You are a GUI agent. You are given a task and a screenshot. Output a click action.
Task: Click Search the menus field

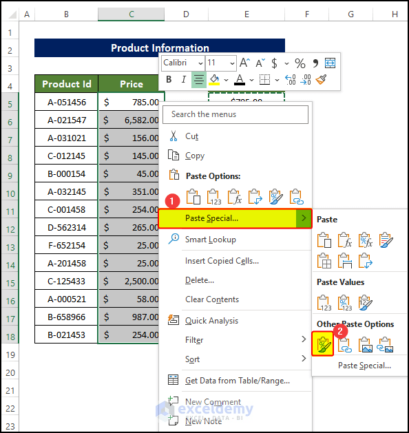click(x=235, y=114)
